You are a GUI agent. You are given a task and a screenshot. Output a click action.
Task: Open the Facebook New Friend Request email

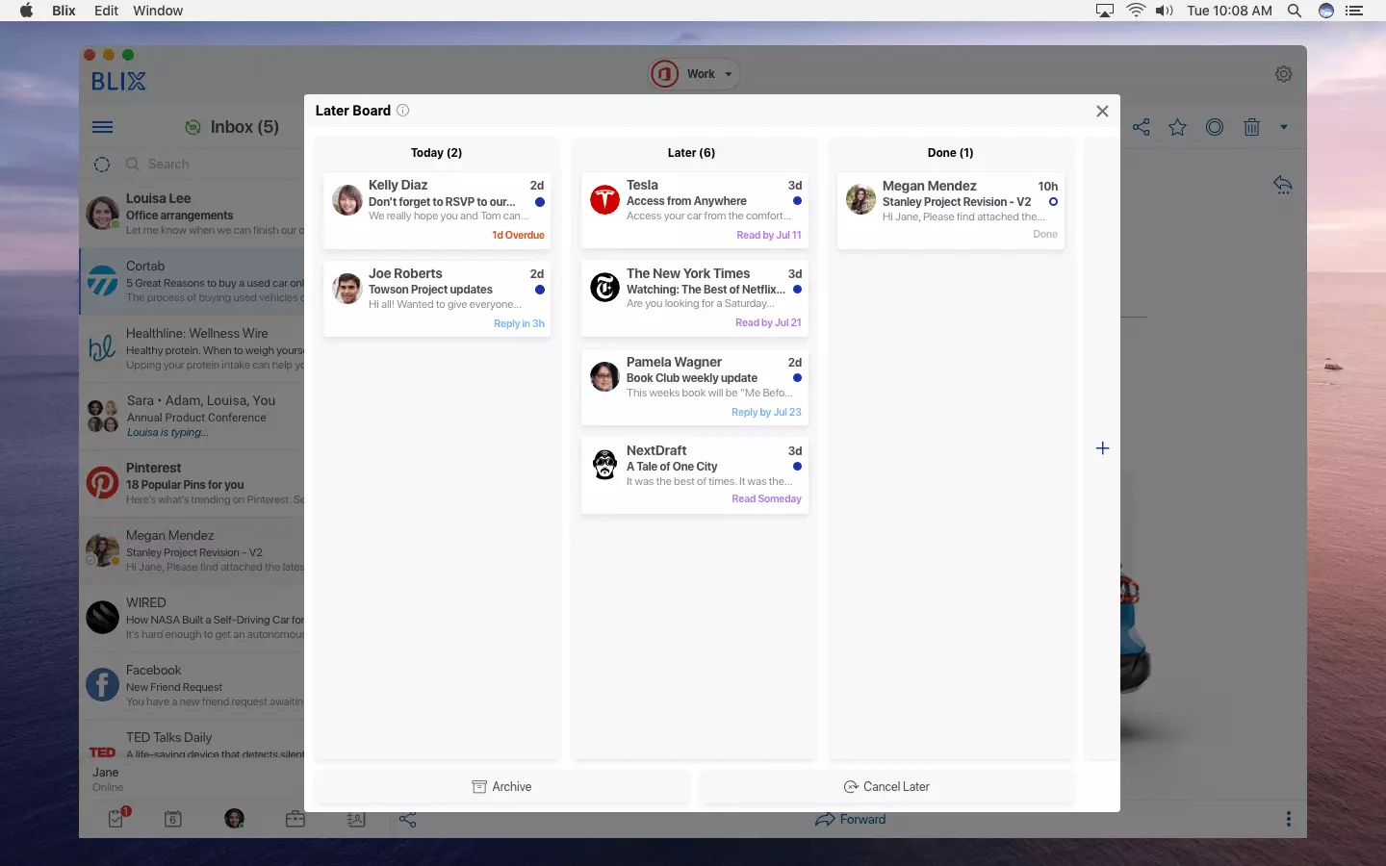click(192, 685)
